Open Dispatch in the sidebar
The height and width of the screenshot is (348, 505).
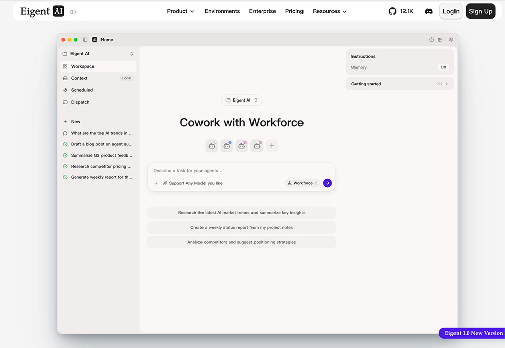point(98,102)
